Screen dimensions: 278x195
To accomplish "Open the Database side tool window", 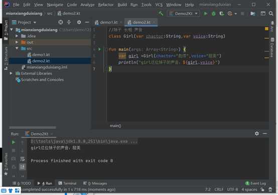I will [x=272, y=48].
